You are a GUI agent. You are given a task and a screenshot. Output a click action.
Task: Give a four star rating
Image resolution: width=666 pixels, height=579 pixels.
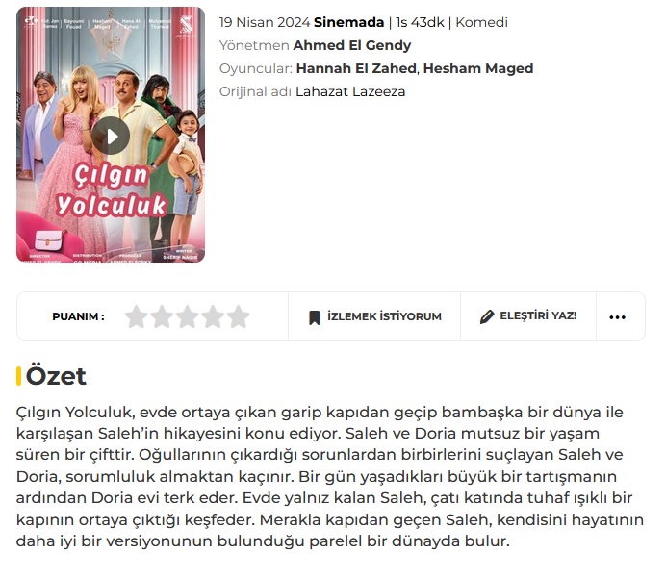[213, 316]
